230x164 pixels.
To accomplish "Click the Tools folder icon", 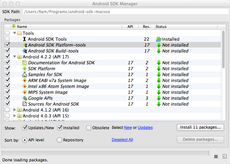I will (x=19, y=33).
